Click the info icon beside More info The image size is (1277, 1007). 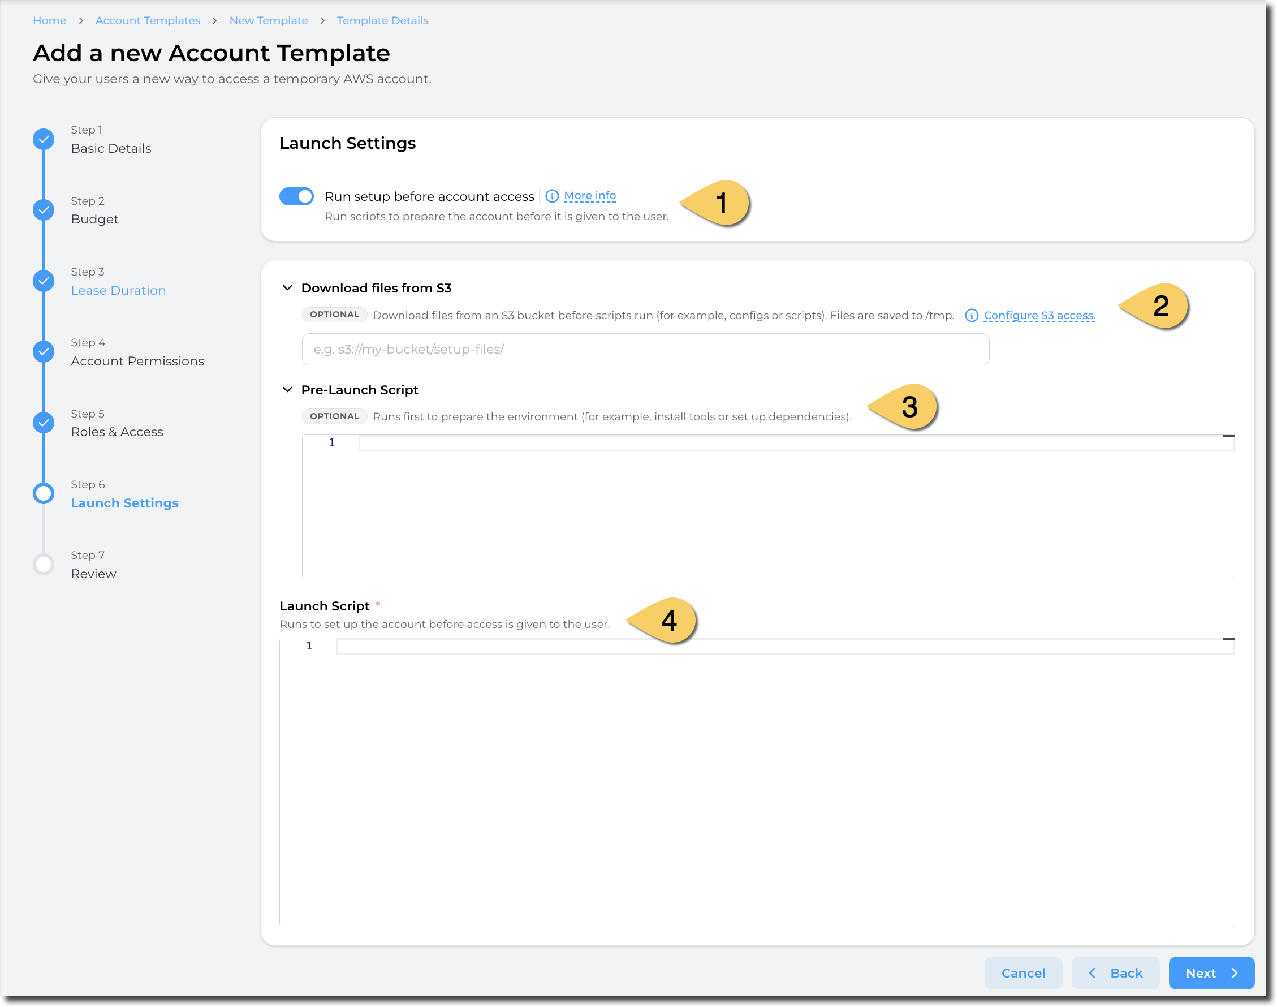click(551, 196)
